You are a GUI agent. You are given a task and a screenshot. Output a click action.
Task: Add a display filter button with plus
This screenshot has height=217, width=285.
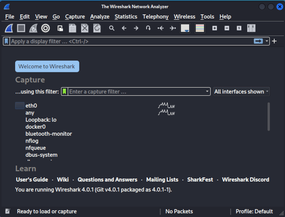click(x=274, y=41)
